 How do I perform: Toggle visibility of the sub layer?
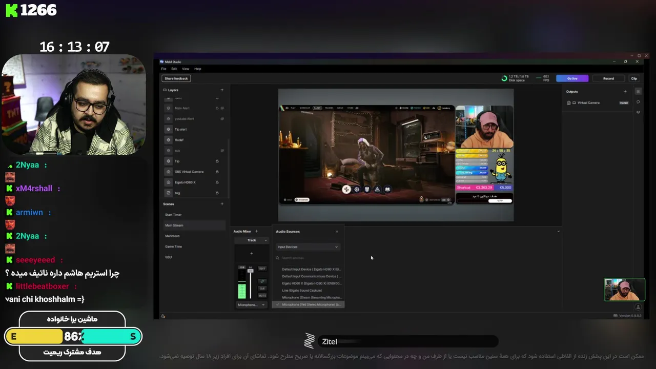(x=222, y=151)
